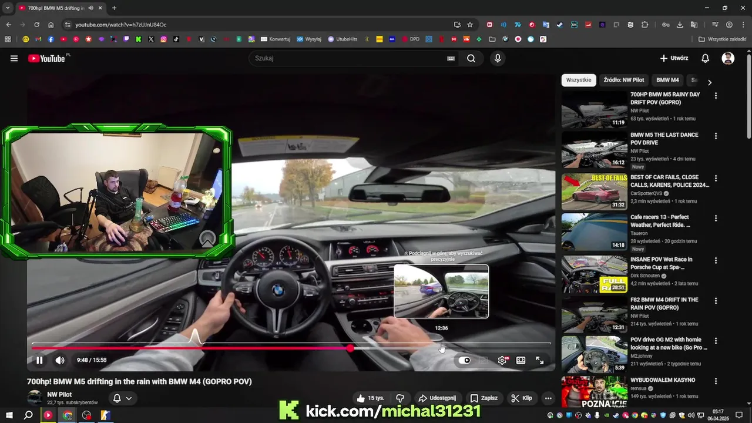
Task: Open BEST OF CAR FAILS video title
Action: (x=670, y=181)
